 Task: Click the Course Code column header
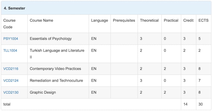[x=9, y=24]
